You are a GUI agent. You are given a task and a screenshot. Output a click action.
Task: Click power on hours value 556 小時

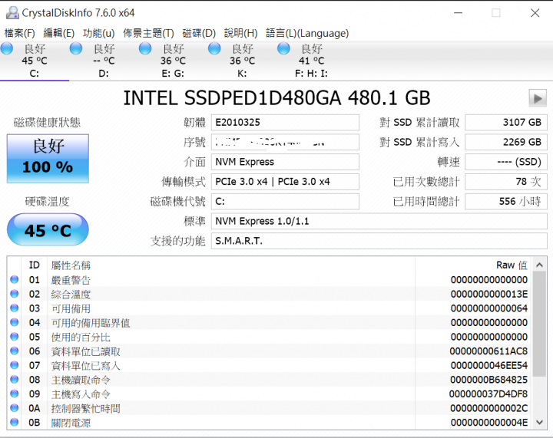pos(506,202)
